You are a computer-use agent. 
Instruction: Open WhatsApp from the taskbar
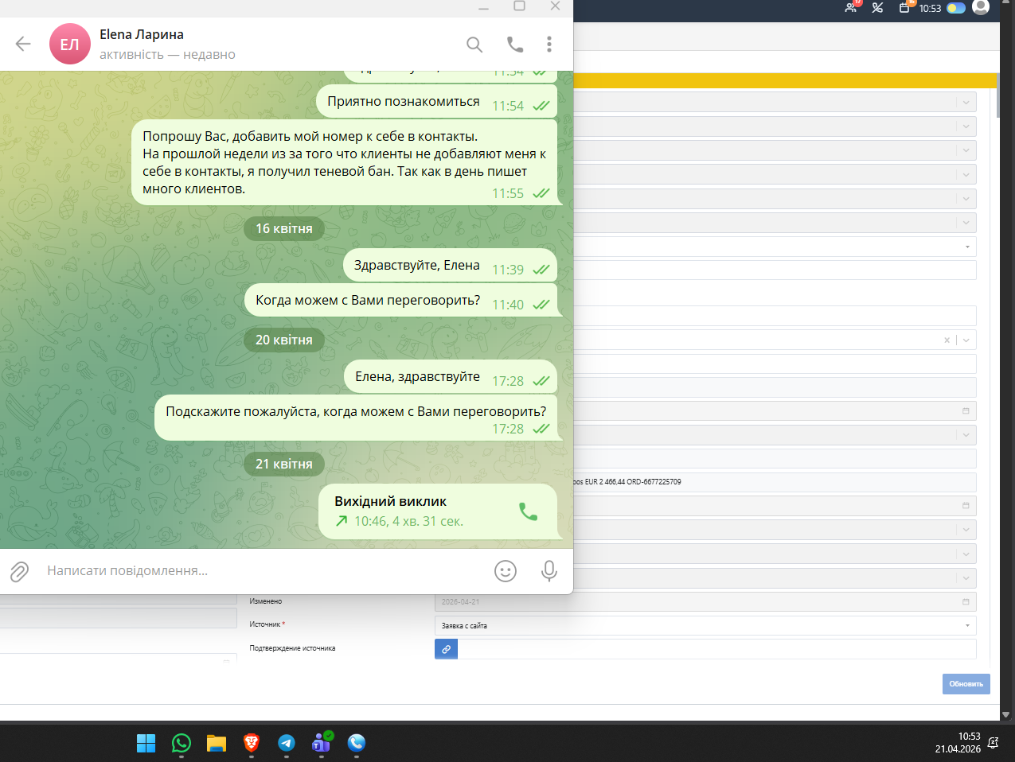pos(182,743)
